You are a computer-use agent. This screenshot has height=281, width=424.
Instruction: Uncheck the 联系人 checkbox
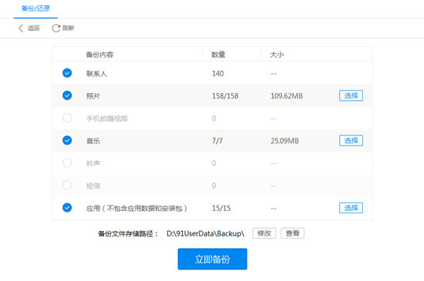click(67, 73)
